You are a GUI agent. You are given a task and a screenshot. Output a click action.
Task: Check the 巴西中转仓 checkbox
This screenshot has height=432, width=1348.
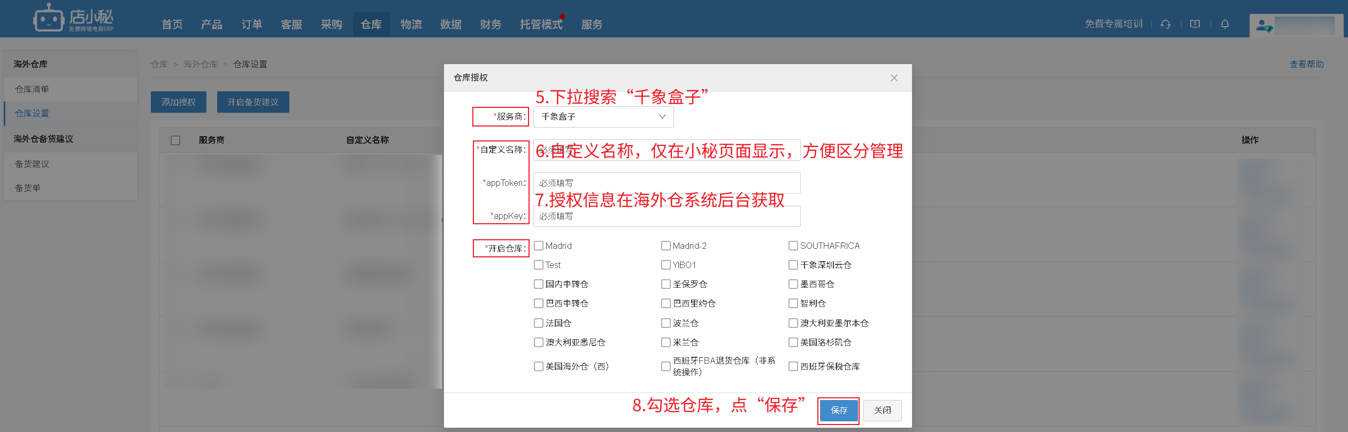[x=539, y=303]
